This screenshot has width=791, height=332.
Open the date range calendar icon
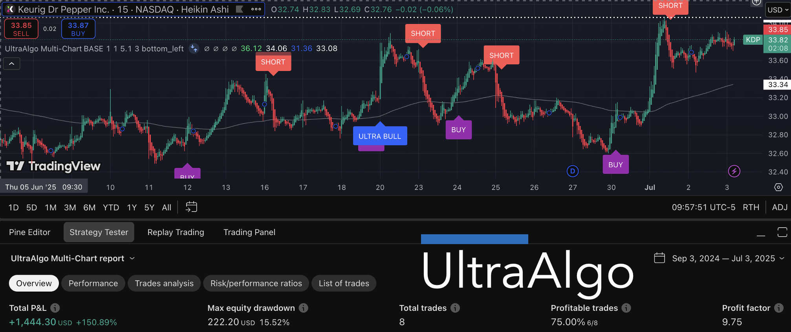tap(659, 258)
